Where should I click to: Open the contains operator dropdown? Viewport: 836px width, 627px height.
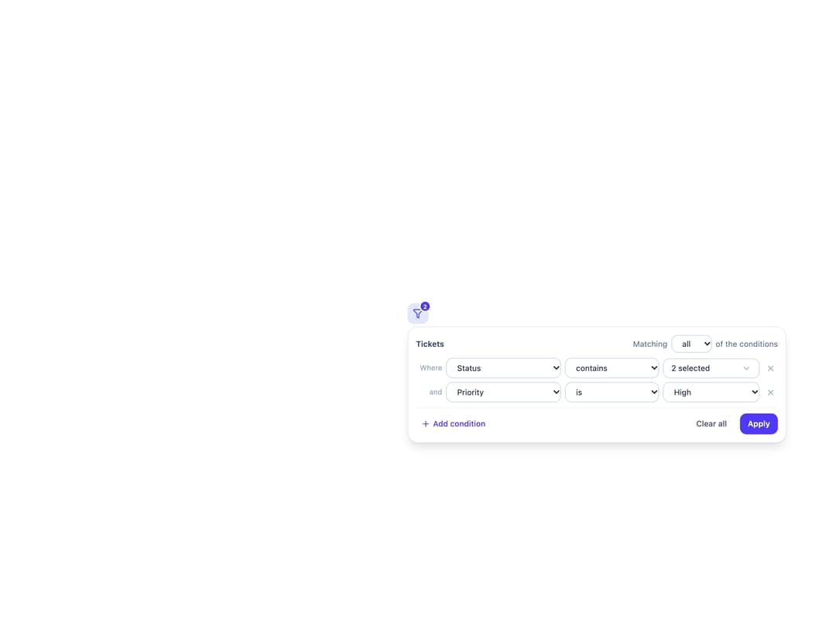coord(612,368)
